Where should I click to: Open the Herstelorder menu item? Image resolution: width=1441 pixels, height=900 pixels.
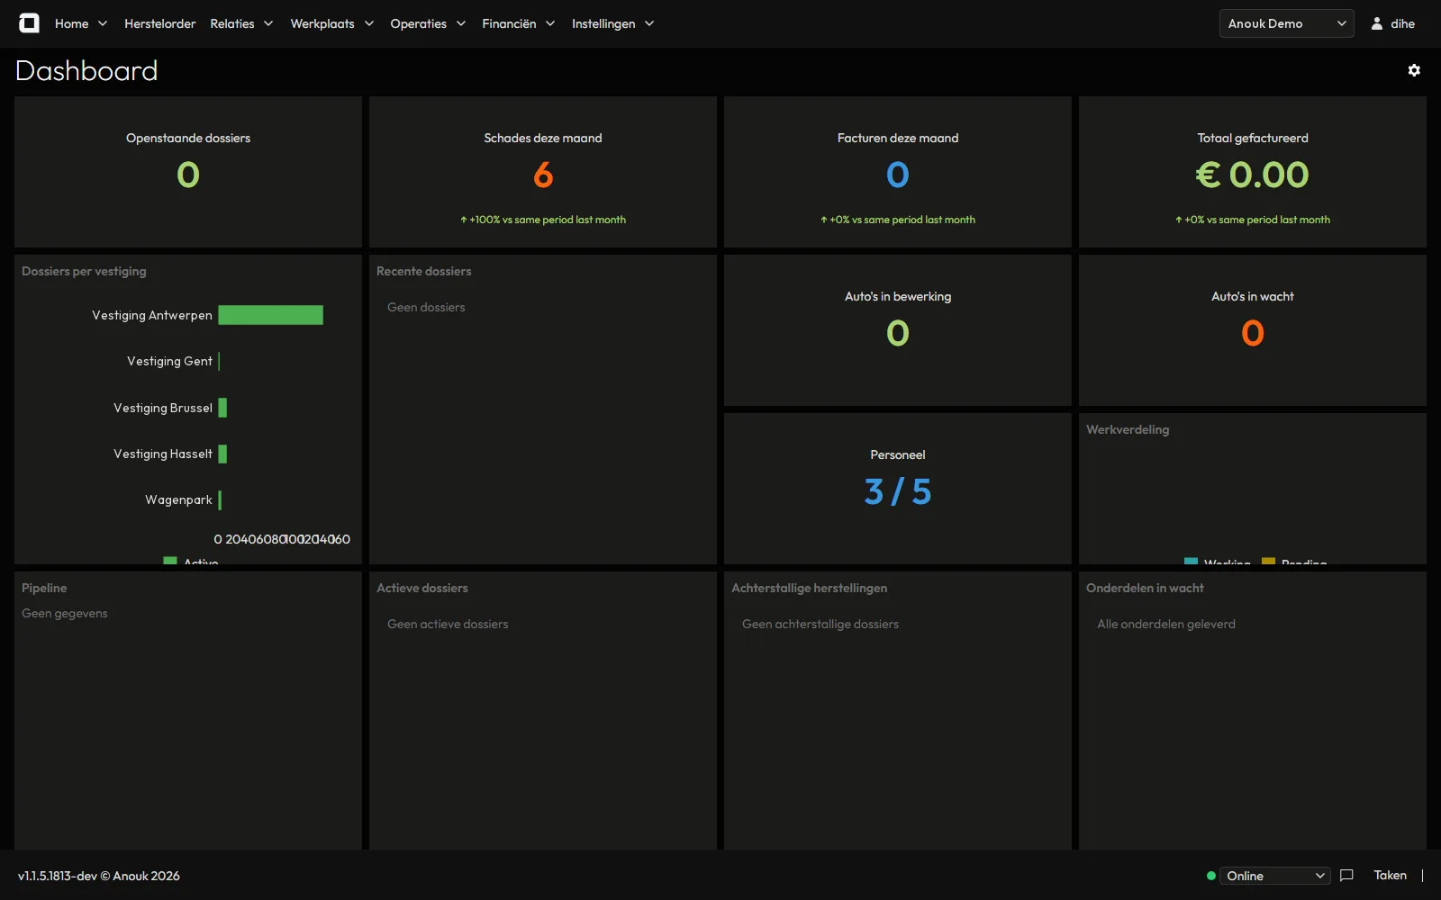(x=159, y=23)
